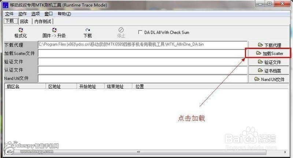Image resolution: width=293 pixels, height=158 pixels.
Task: Start flashing with the 下载 toolbar icon
Action: [88, 30]
